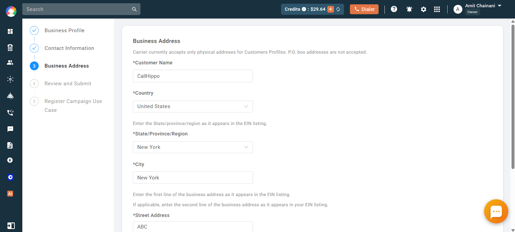This screenshot has height=232, width=515.
Task: Open the notifications bell icon
Action: point(409,9)
